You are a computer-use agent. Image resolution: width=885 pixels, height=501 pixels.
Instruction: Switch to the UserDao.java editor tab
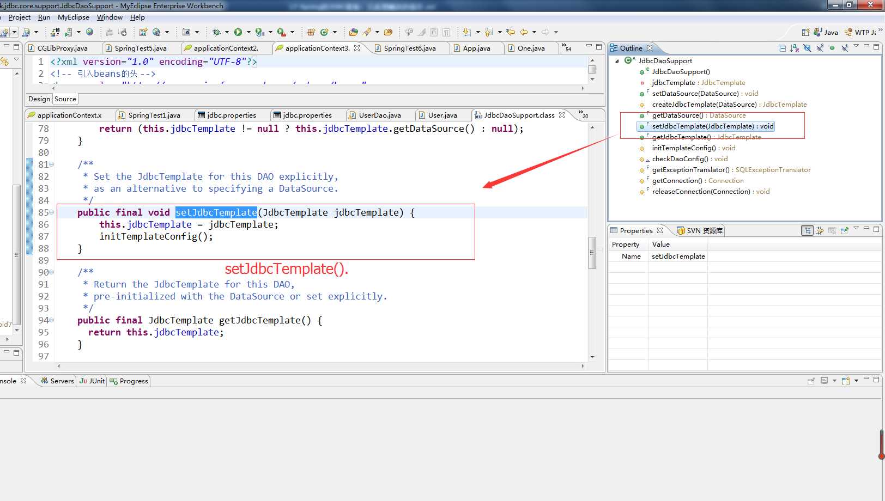click(x=379, y=115)
